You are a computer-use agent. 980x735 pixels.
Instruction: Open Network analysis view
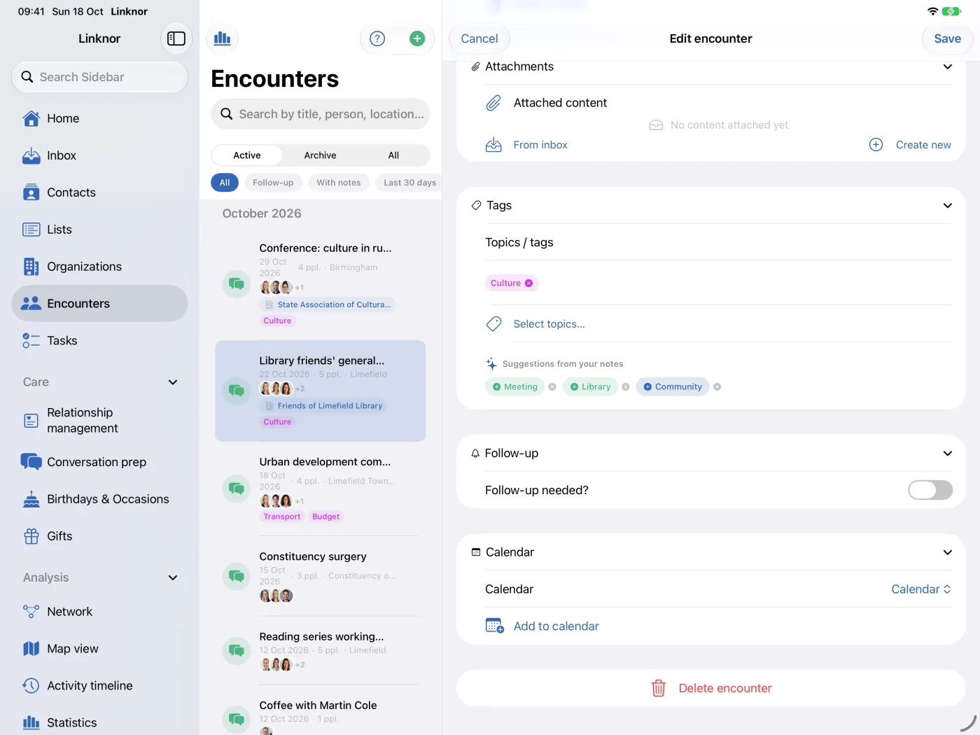pyautogui.click(x=99, y=612)
